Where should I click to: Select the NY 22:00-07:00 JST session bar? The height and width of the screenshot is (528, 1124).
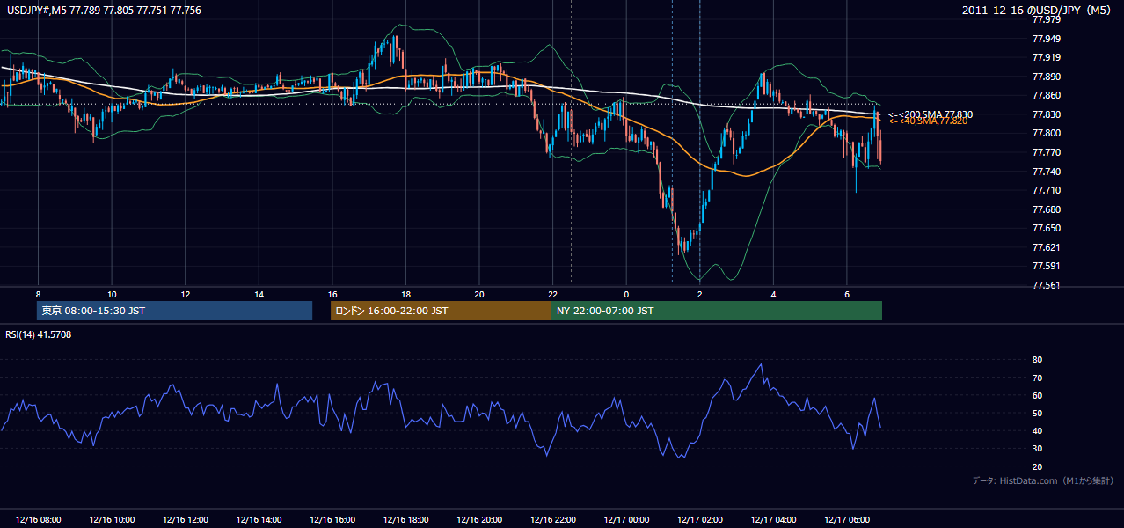pos(717,311)
